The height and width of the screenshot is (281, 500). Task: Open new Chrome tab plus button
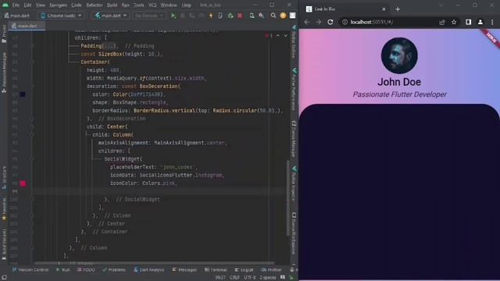click(x=398, y=9)
